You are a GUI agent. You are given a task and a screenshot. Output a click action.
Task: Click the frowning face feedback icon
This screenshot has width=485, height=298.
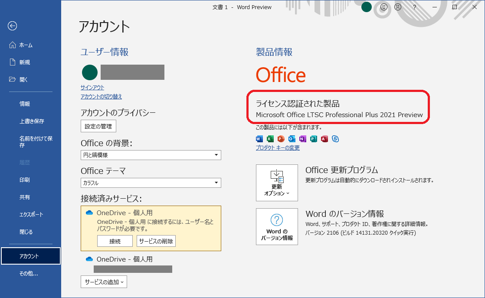point(398,7)
